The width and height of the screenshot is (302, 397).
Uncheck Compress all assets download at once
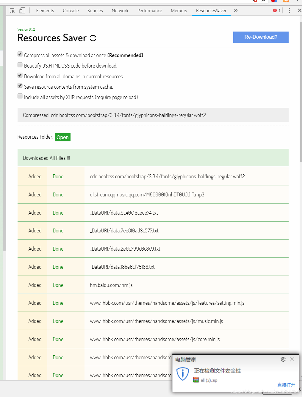(x=20, y=54)
